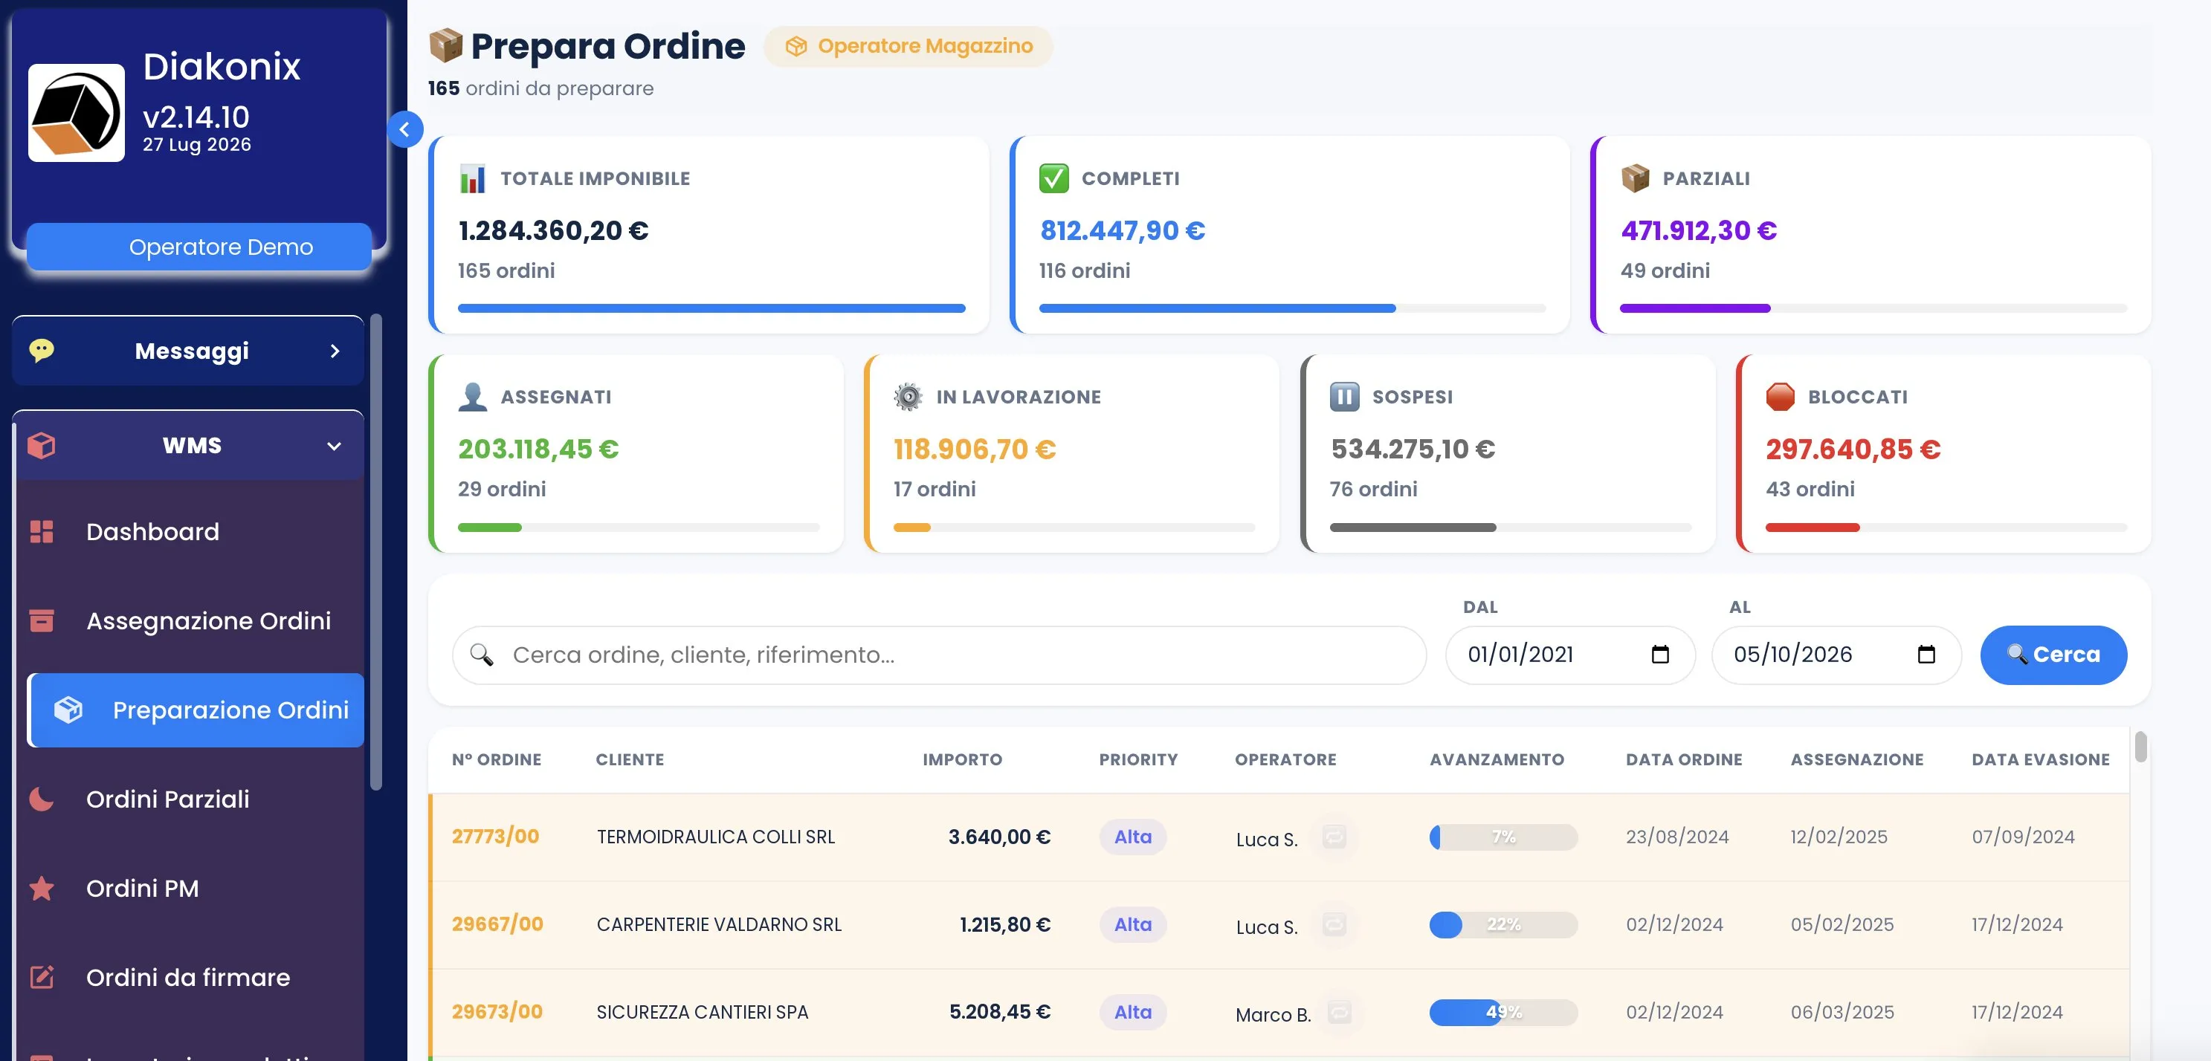
Task: Open Preparazione Ordini in the sidebar
Action: click(196, 710)
